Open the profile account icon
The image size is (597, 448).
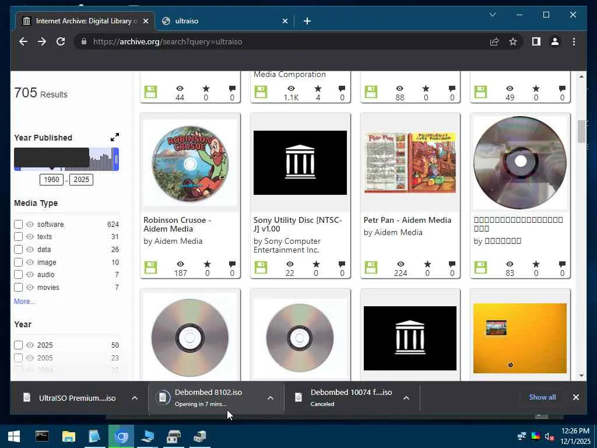coord(555,41)
